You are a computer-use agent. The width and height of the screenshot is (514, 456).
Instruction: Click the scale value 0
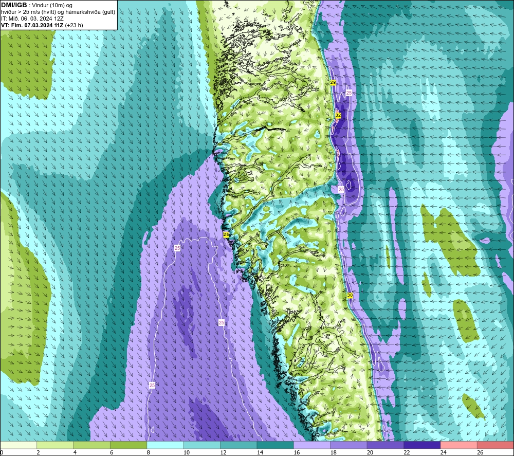click(2, 452)
